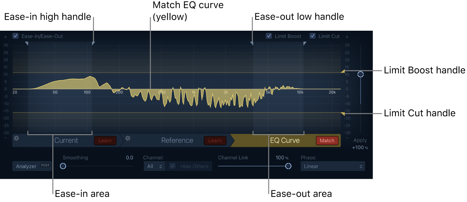Disable the Limit Boost checkbox
The height and width of the screenshot is (202, 467).
coord(269,36)
